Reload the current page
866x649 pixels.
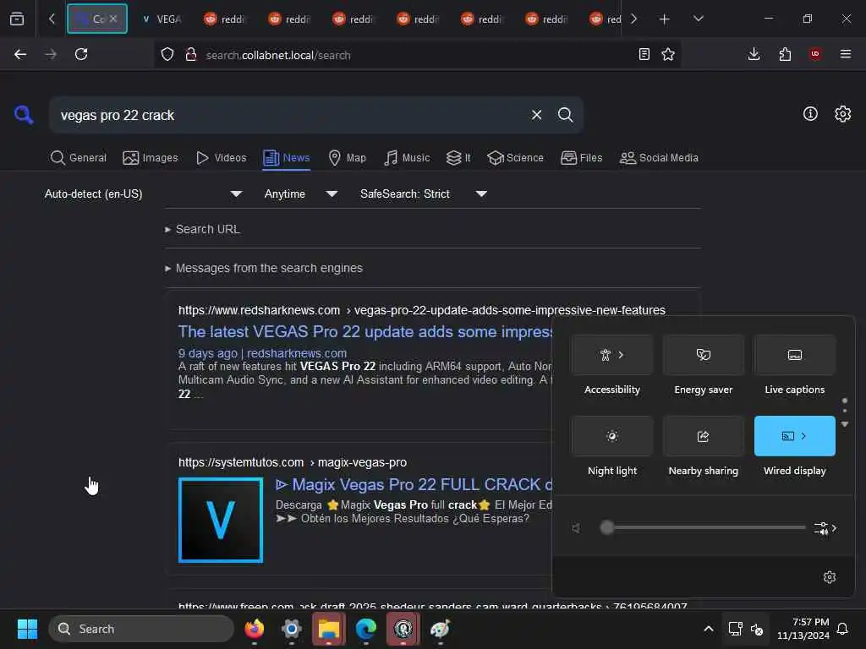click(x=81, y=54)
